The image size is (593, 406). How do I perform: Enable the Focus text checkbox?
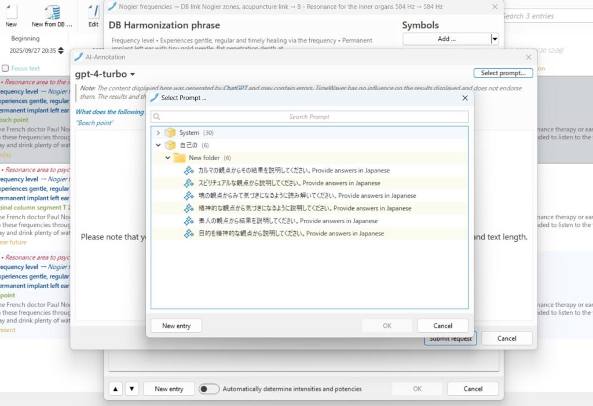(5, 68)
